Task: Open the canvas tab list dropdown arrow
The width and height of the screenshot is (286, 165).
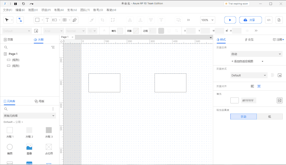Action: click(211, 38)
